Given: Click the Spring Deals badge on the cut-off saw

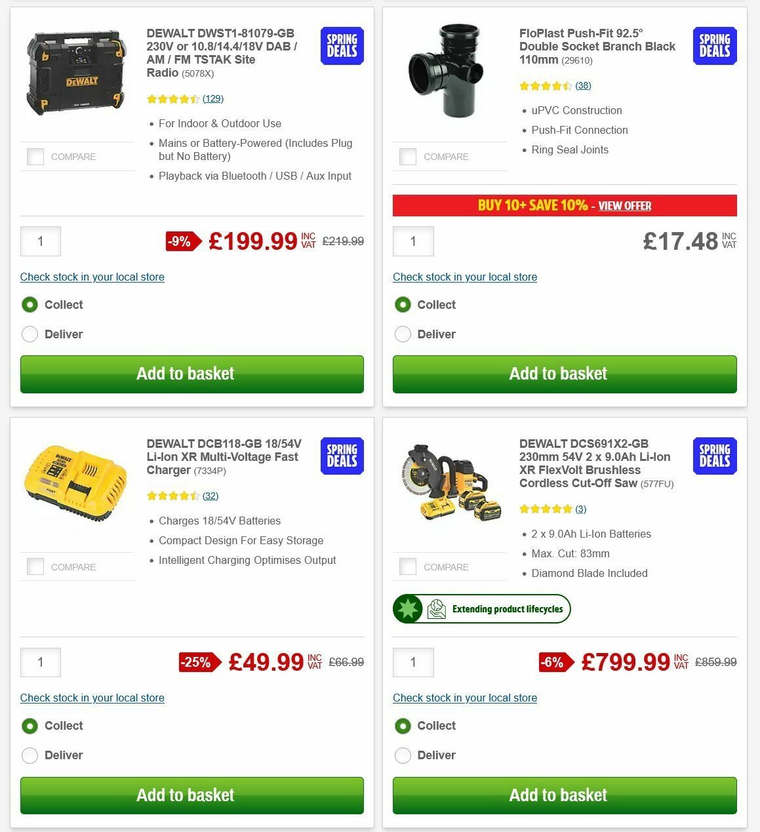Looking at the screenshot, I should click(714, 456).
